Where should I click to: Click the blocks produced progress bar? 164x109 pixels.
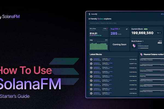pyautogui.click(x=143, y=48)
